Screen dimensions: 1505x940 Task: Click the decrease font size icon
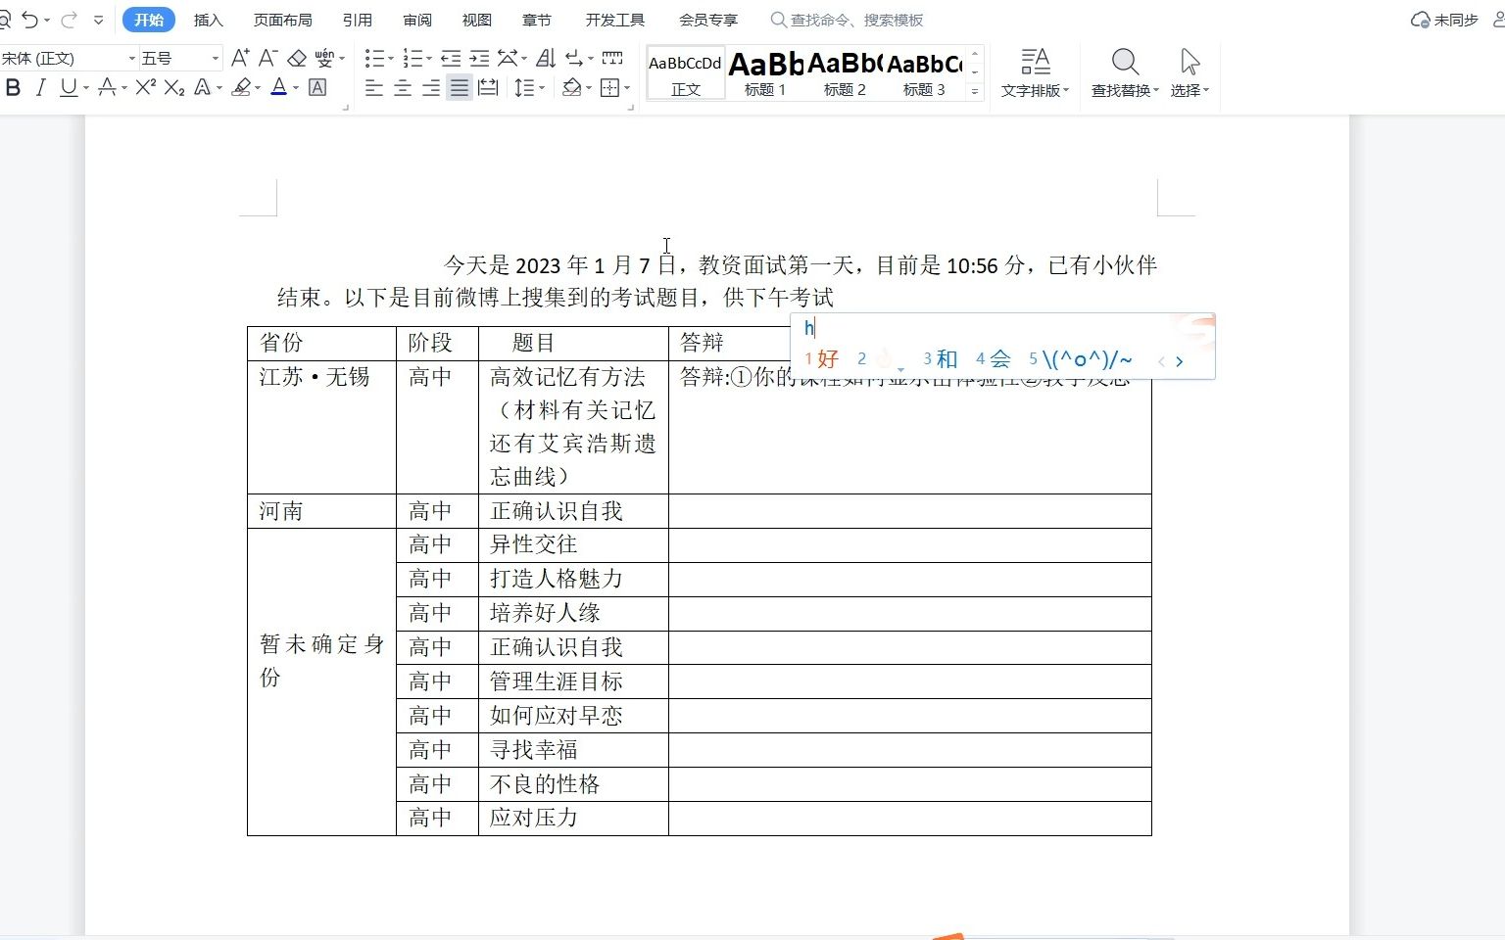267,59
